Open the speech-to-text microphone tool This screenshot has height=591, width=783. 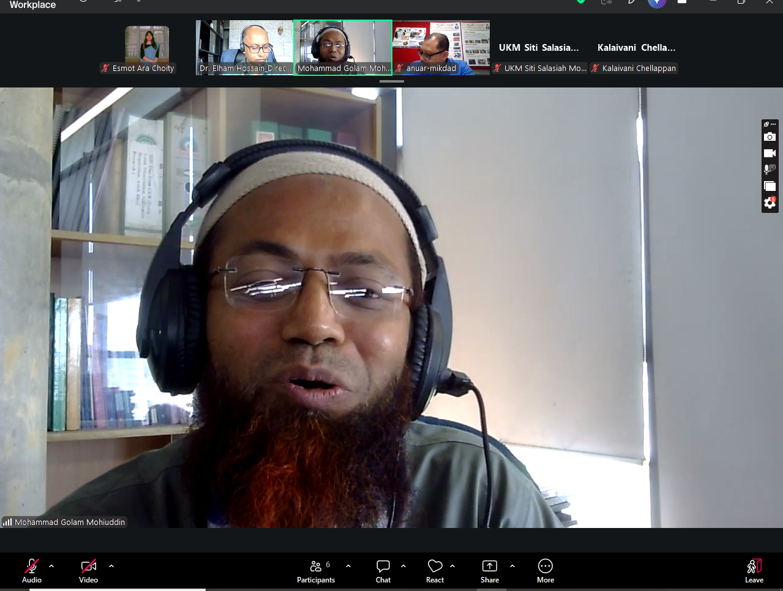(x=770, y=169)
